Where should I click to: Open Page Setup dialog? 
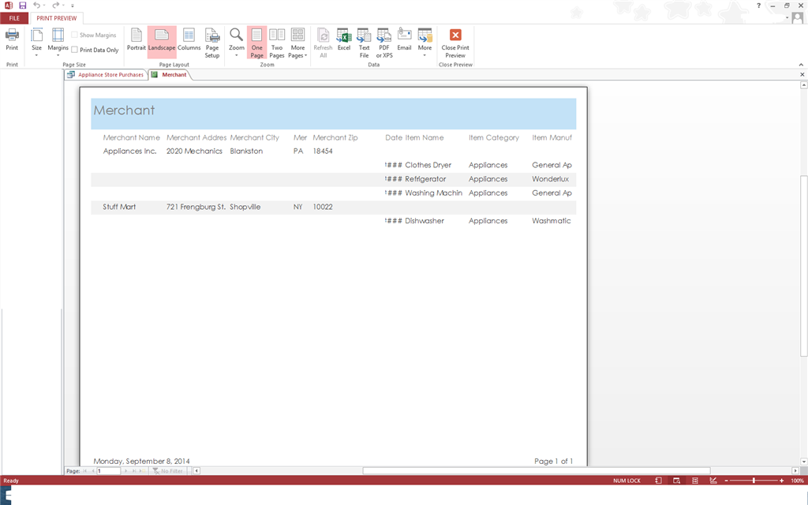[212, 43]
